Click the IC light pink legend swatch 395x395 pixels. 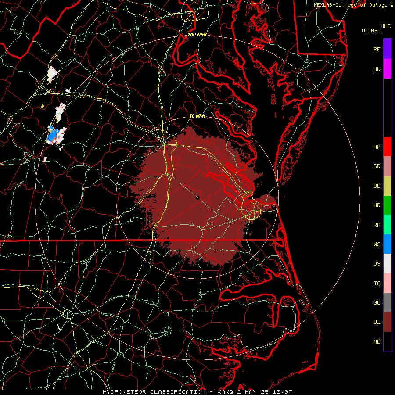(x=388, y=283)
